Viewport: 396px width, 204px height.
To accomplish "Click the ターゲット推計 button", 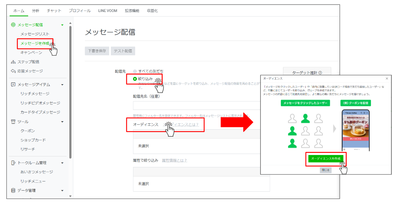I will click(x=307, y=73).
